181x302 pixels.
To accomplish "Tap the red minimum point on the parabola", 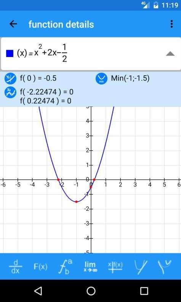I will [x=77, y=202].
